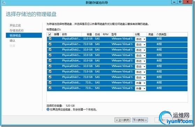Sort by the 底盘 column header
This screenshot has width=195, height=127.
click(x=151, y=34)
